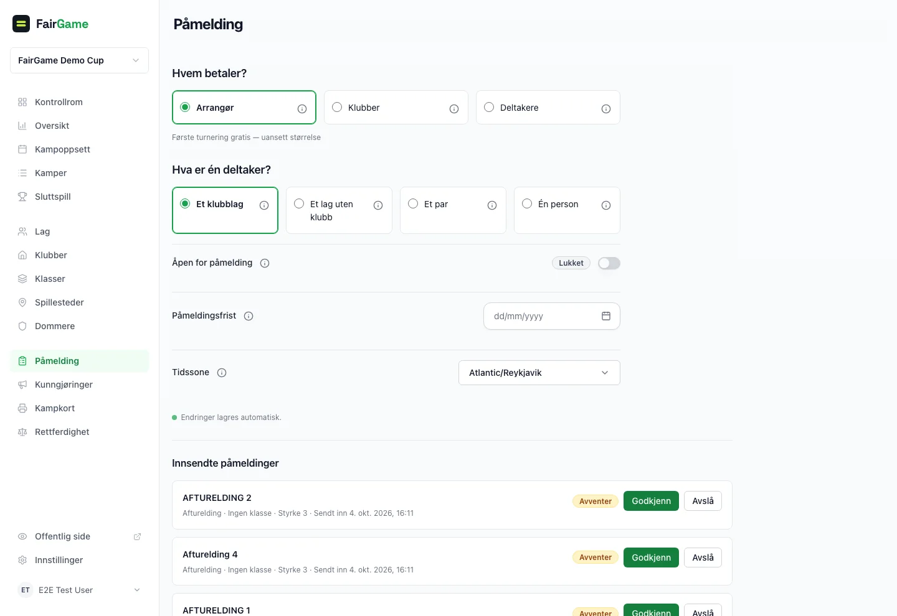897x616 pixels.
Task: Open Spillesteder in the sidebar
Action: (x=79, y=302)
